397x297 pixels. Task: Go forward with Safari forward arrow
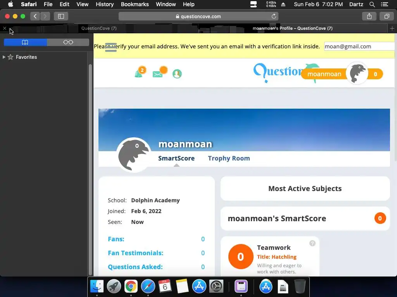point(45,16)
